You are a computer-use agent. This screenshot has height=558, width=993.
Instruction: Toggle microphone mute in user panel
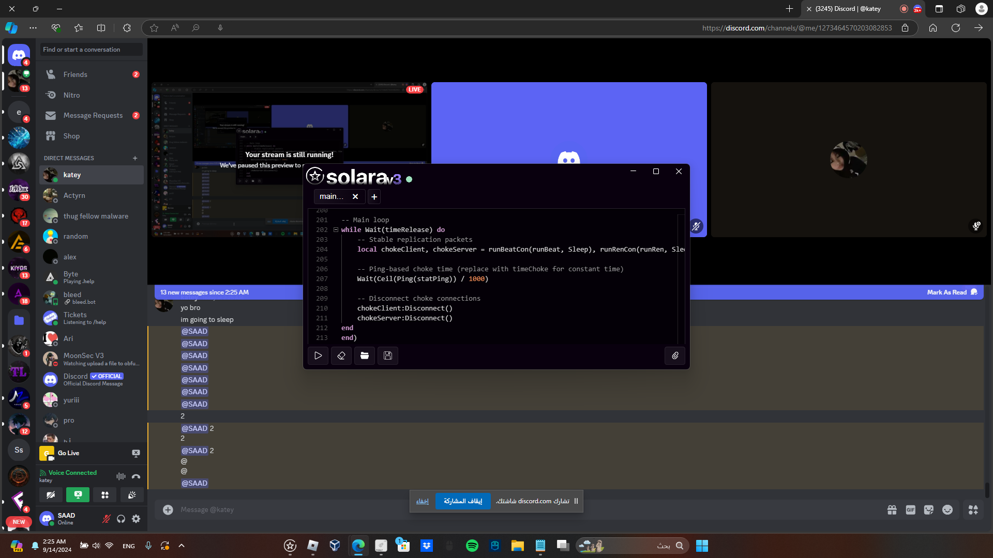106,519
